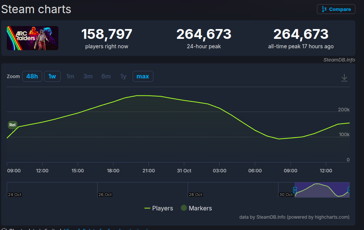Toggle the Markers series in legend
Image resolution: width=364 pixels, height=230 pixels.
[196, 208]
